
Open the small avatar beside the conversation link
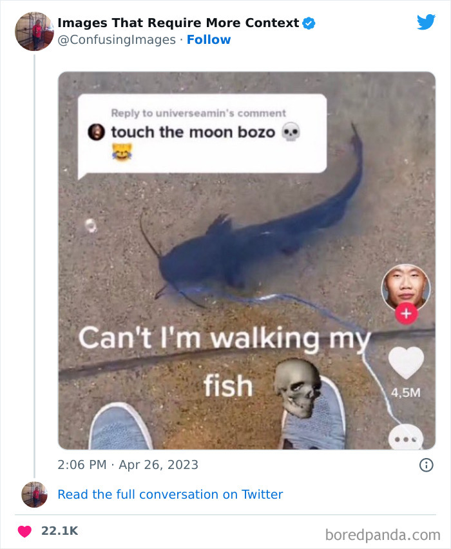34,494
